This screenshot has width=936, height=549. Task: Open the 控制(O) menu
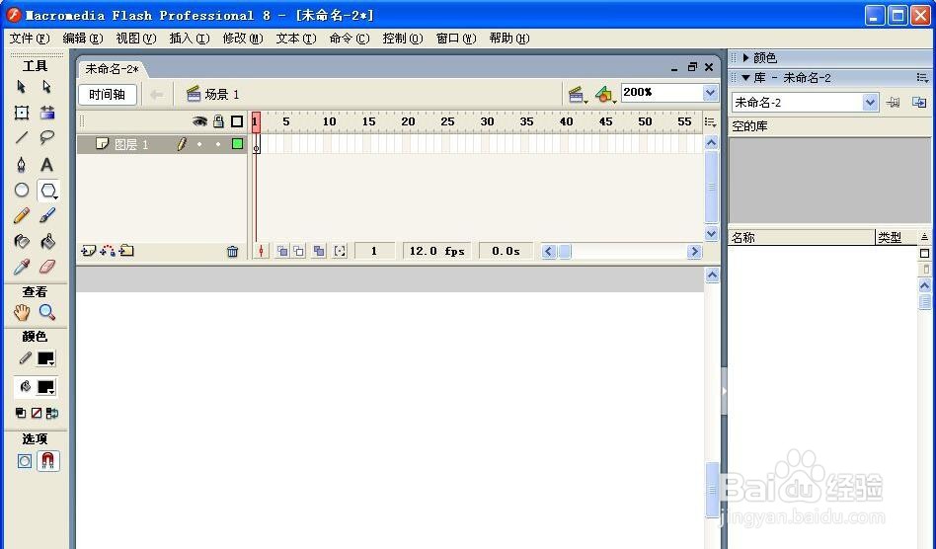point(402,39)
